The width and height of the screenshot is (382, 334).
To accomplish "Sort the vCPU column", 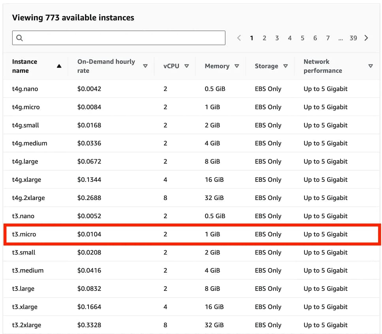I will point(186,66).
